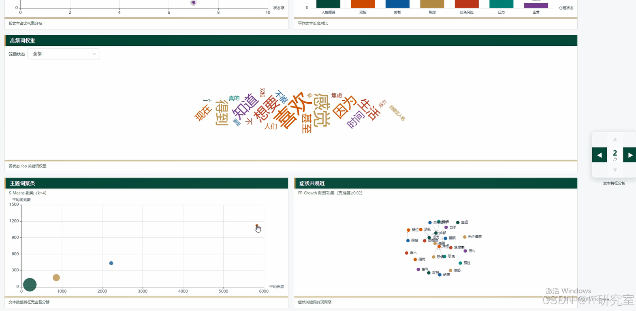Click the 哭喊 node in the network
The width and height of the screenshot is (636, 311).
click(x=408, y=241)
